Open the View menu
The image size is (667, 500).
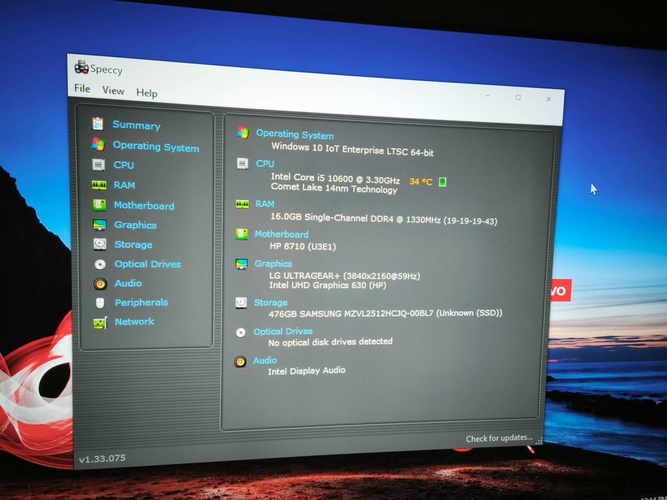click(113, 90)
